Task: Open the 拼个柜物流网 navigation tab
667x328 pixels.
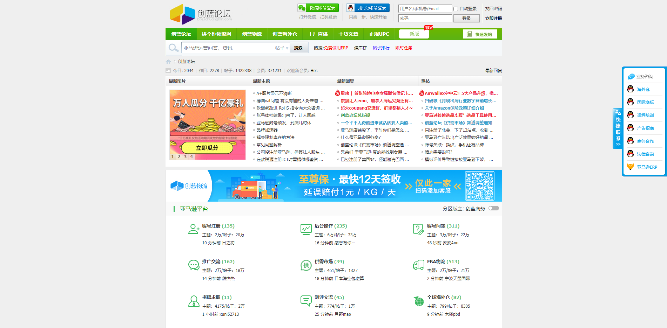Action: (216, 34)
